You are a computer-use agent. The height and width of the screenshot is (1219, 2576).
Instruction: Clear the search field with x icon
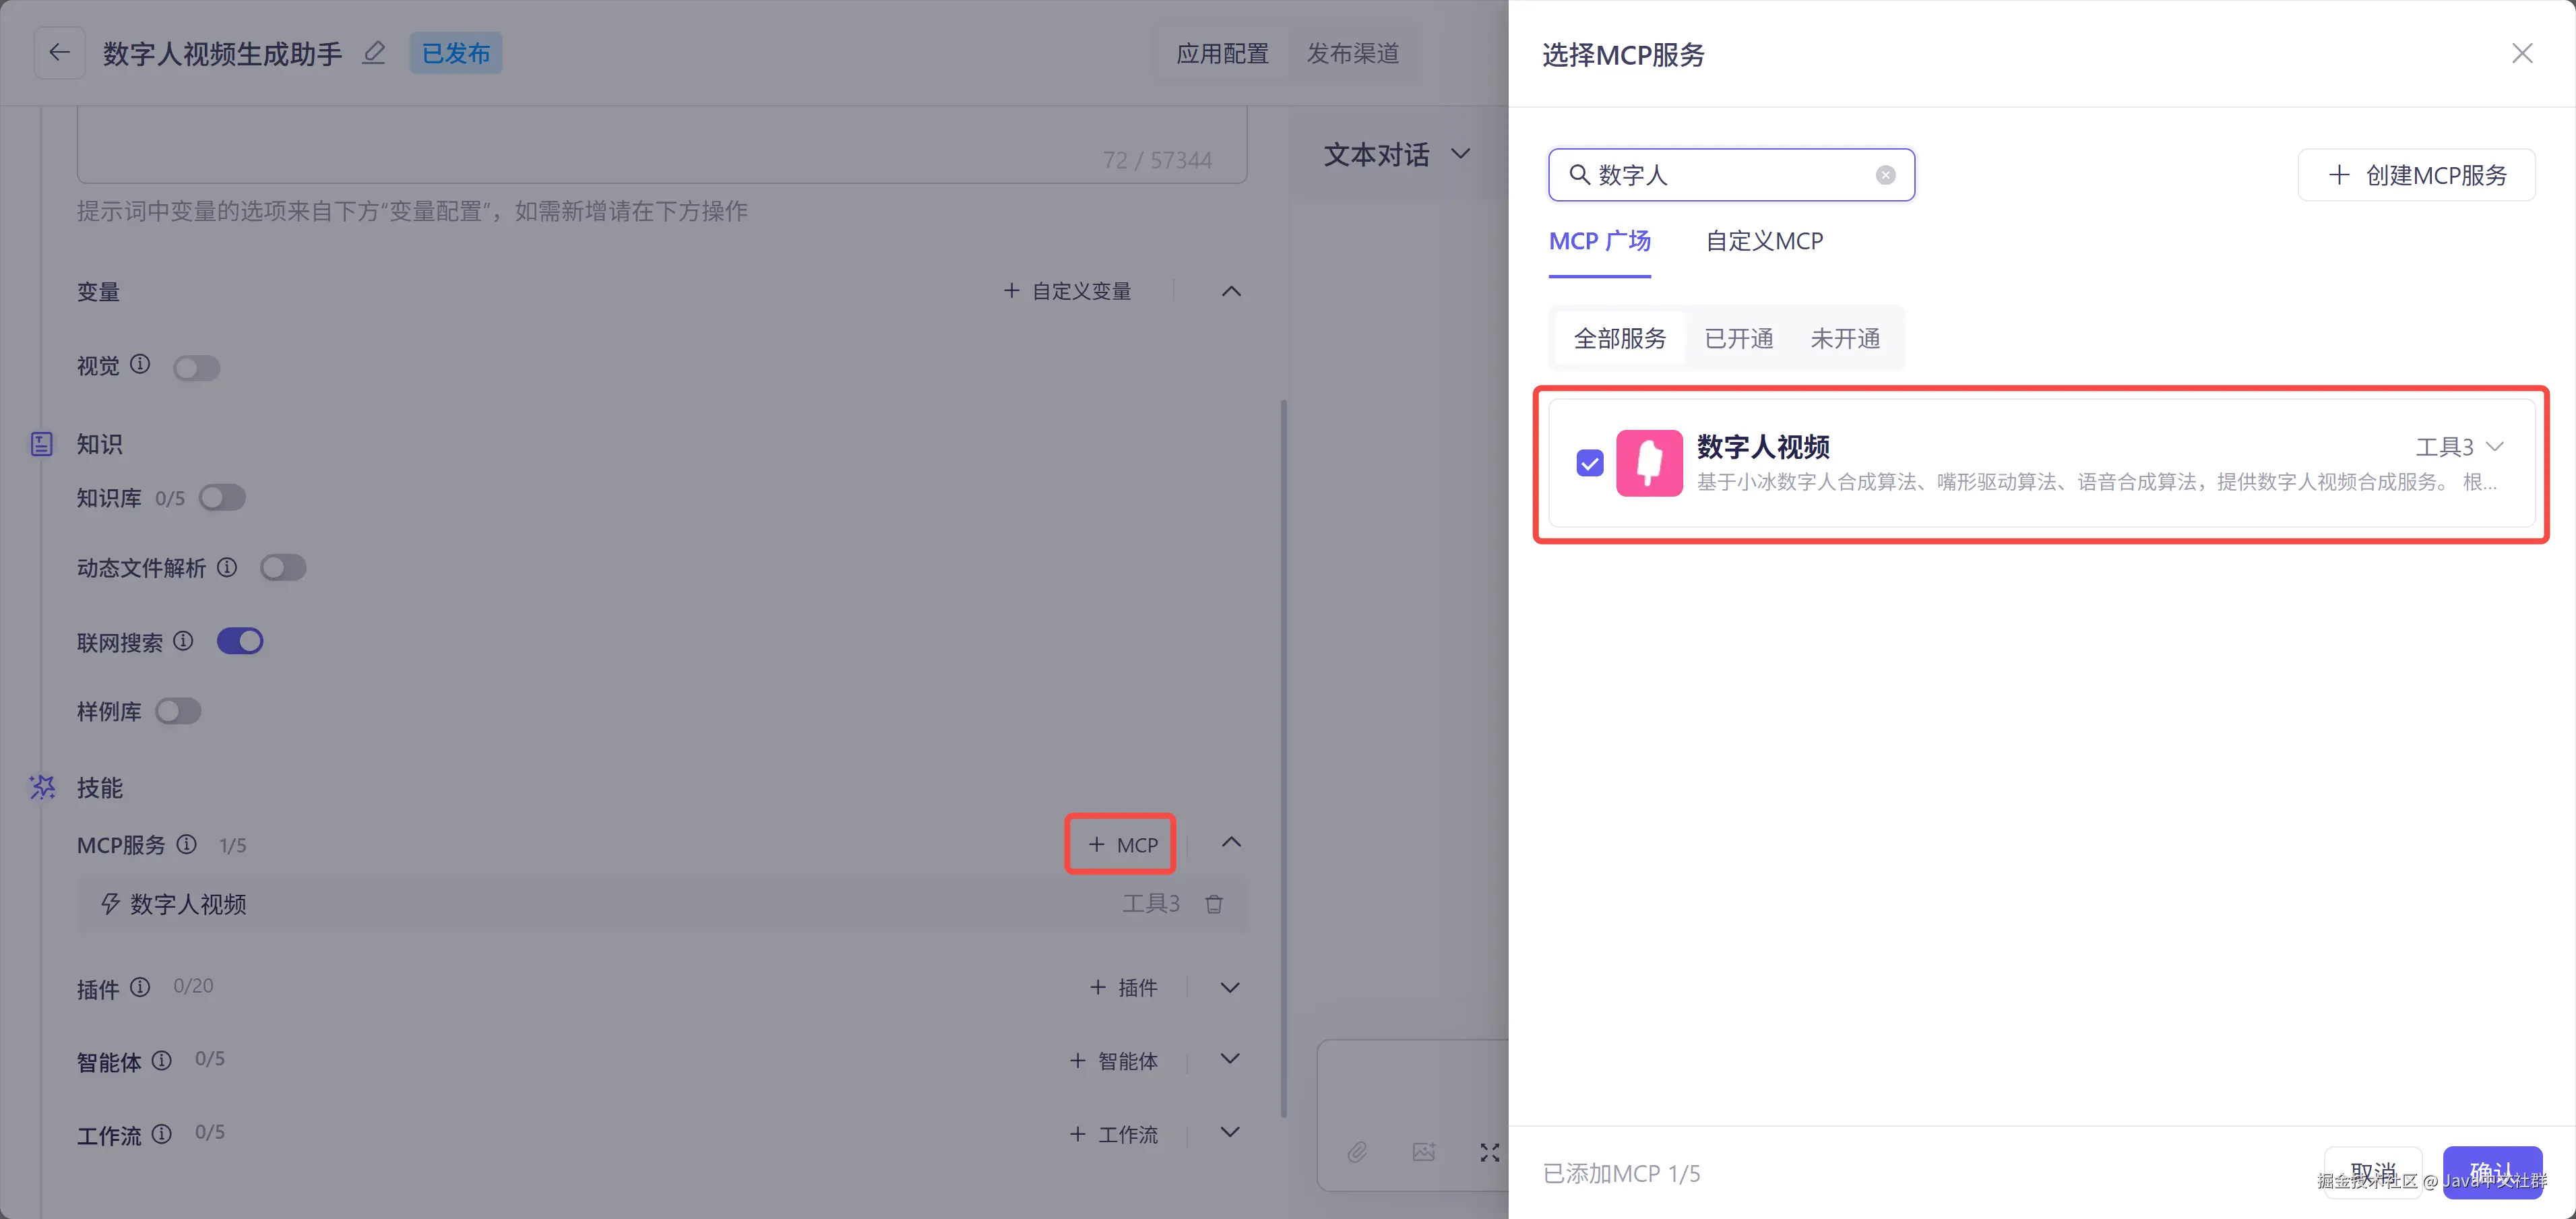1885,175
